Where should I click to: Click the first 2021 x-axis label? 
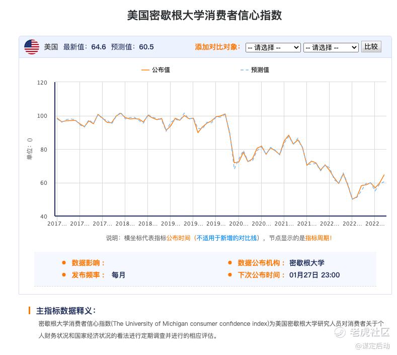(x=284, y=224)
